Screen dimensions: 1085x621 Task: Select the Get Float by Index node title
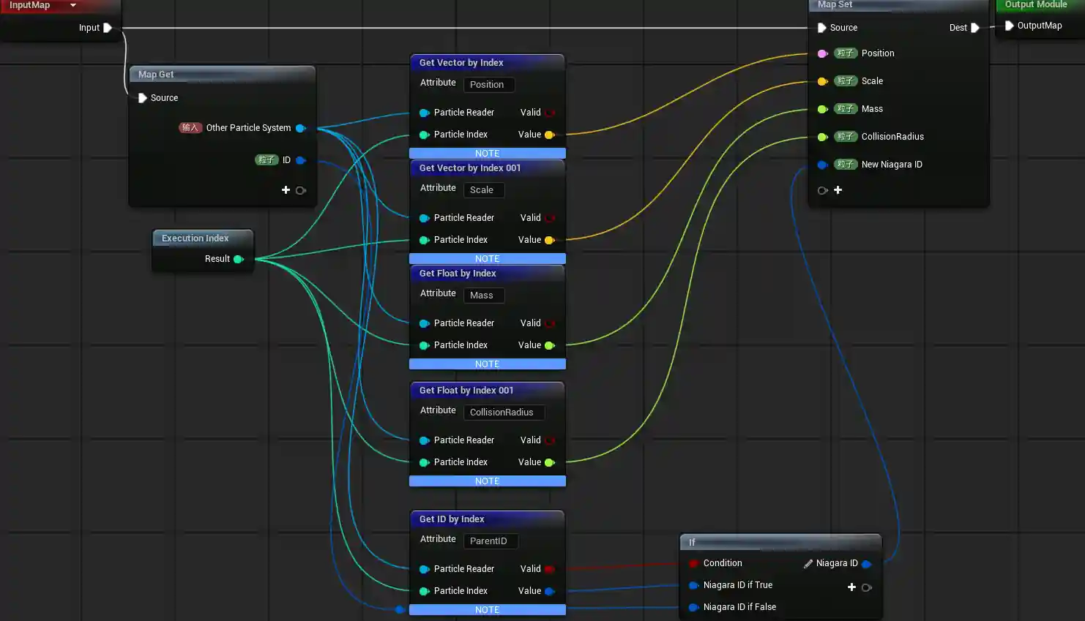(458, 274)
